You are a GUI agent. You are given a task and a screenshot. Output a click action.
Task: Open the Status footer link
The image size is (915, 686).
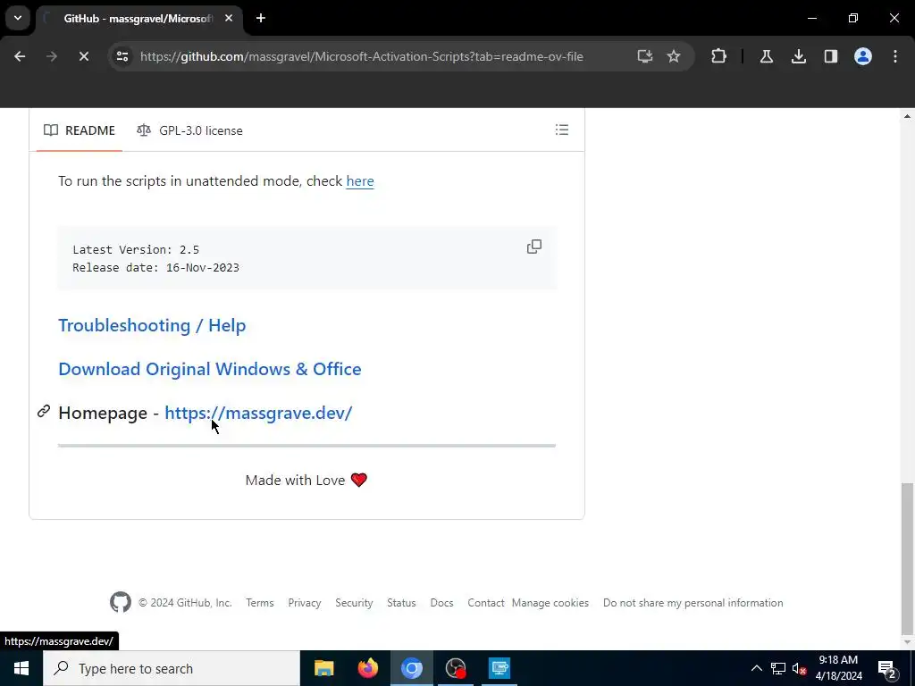tap(401, 603)
